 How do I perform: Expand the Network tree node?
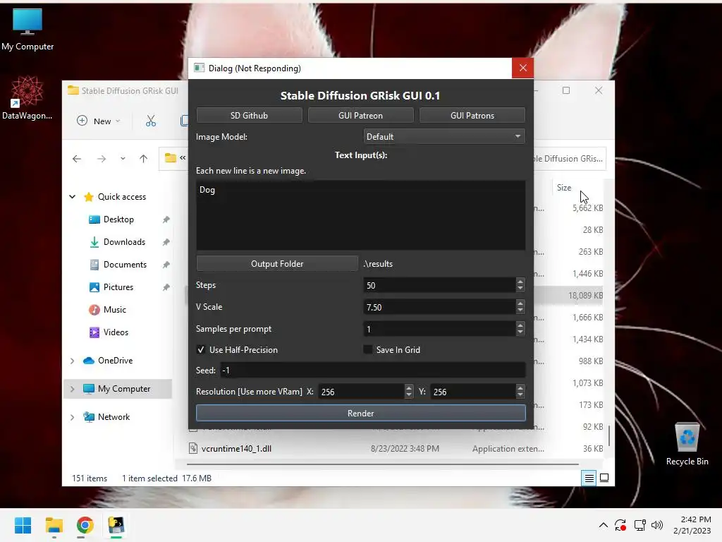(x=73, y=418)
